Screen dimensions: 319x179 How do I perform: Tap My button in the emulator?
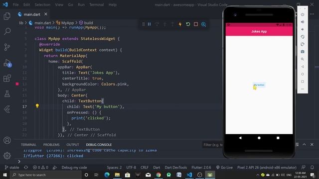[259, 85]
